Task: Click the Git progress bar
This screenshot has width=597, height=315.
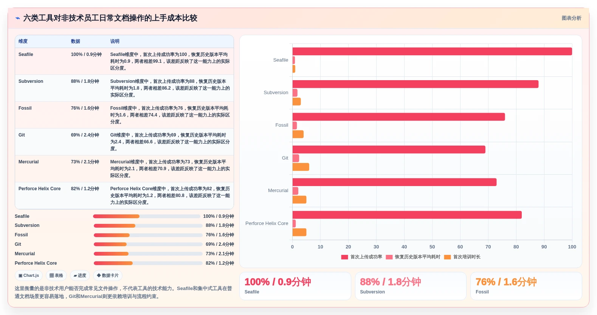Action: [x=148, y=244]
